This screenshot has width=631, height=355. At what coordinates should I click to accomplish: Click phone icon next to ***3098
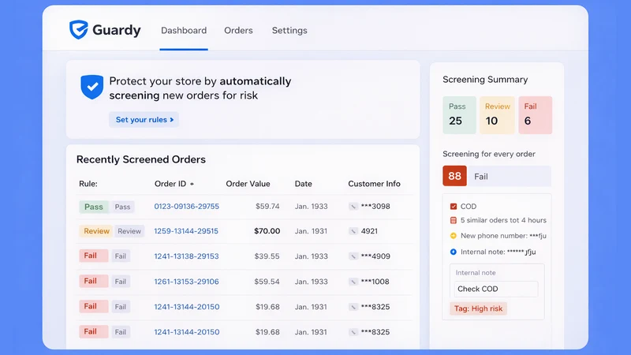tap(353, 207)
